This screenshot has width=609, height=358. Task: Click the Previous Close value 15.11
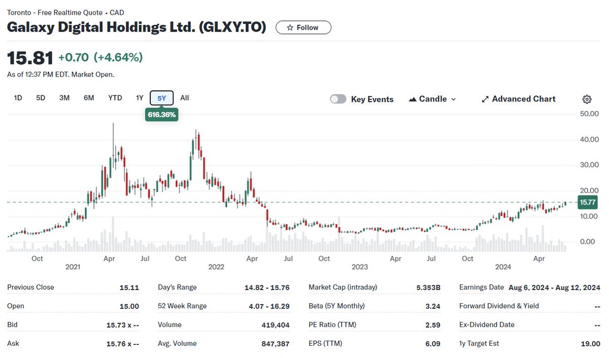[x=129, y=287]
